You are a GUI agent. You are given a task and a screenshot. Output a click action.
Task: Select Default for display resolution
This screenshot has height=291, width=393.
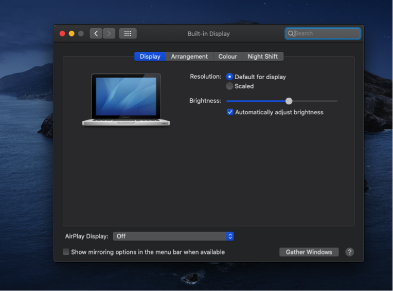coord(229,77)
